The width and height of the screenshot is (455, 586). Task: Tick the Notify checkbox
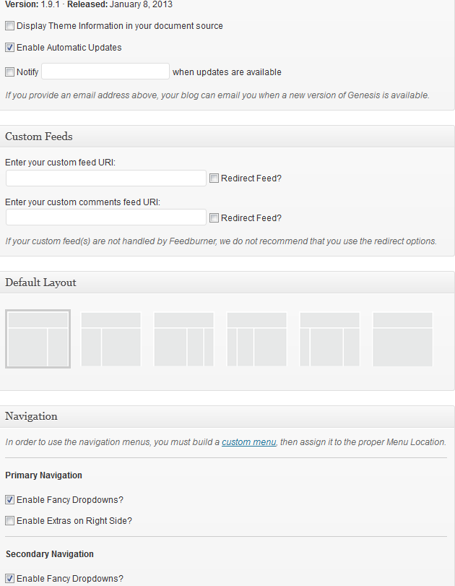9,72
